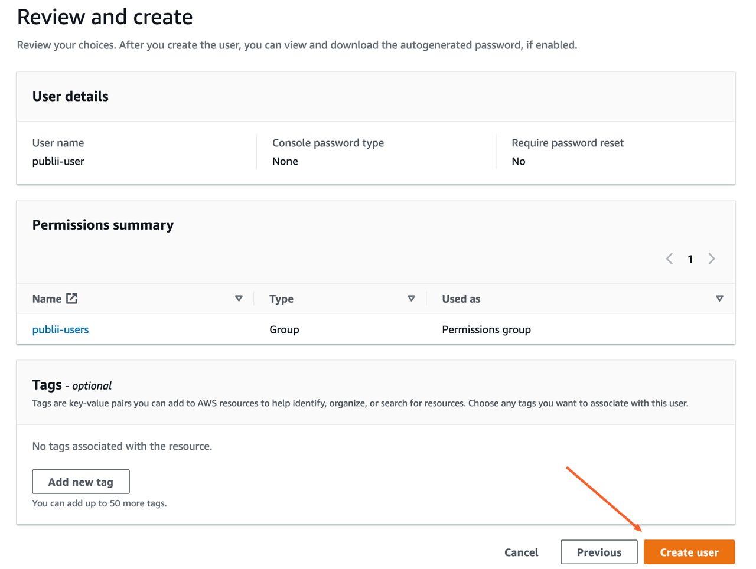756x569 pixels.
Task: Open the Type column sort dropdown
Action: (x=412, y=299)
